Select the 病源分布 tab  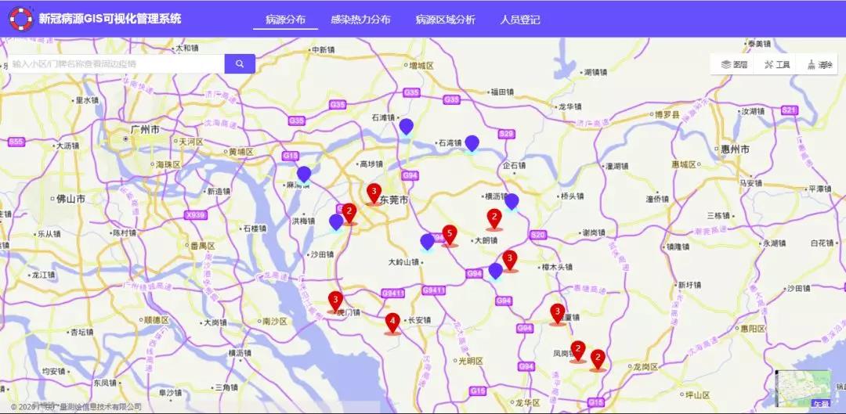(x=285, y=20)
